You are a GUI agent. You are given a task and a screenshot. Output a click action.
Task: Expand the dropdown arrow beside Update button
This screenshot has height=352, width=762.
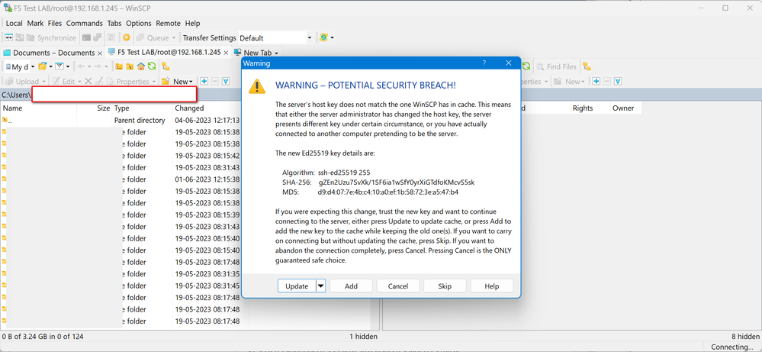point(320,286)
